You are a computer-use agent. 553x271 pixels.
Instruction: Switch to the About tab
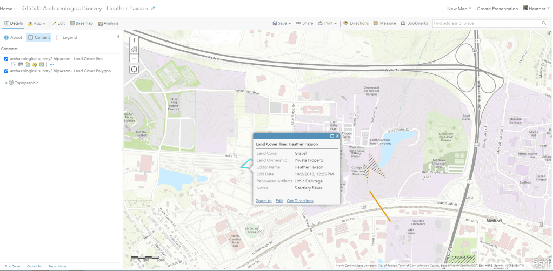(x=13, y=37)
